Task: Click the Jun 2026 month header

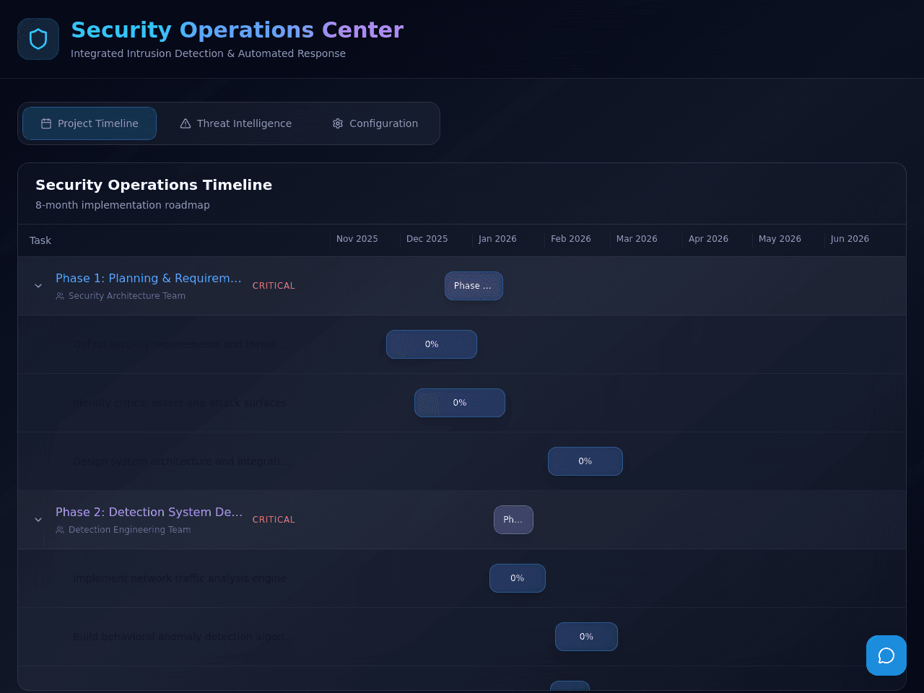Action: [x=850, y=239]
